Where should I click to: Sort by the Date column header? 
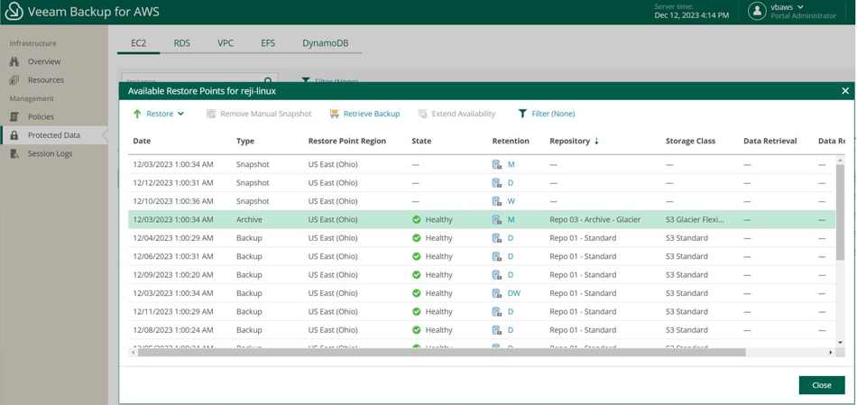pos(142,141)
